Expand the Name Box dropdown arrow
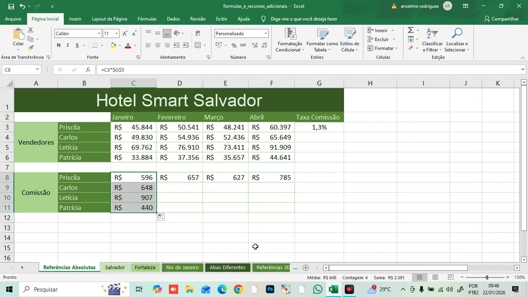The width and height of the screenshot is (528, 297). click(37, 70)
